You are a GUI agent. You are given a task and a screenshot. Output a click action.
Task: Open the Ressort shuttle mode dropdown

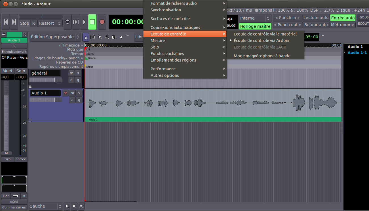tap(50, 23)
